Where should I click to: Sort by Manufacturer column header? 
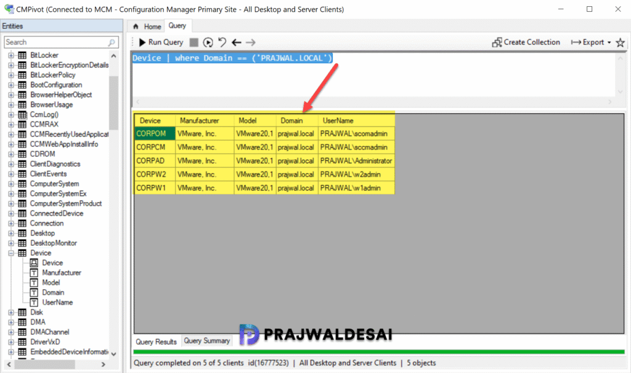[205, 120]
